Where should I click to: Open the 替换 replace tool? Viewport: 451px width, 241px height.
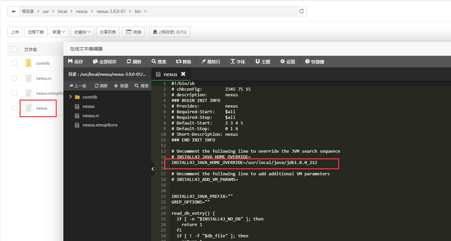tap(184, 61)
